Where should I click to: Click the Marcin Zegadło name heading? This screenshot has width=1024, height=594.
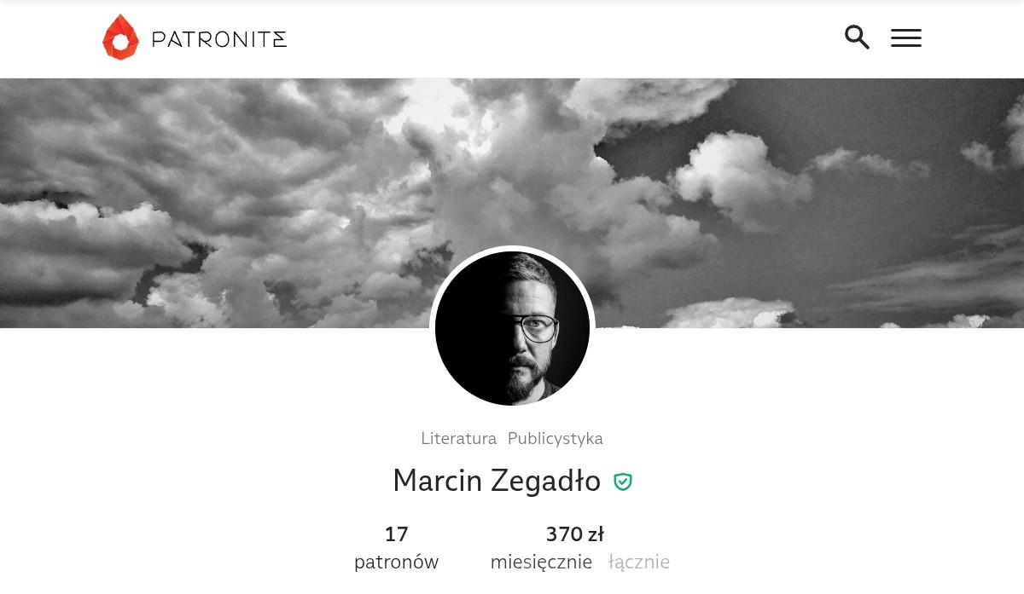[x=497, y=481]
